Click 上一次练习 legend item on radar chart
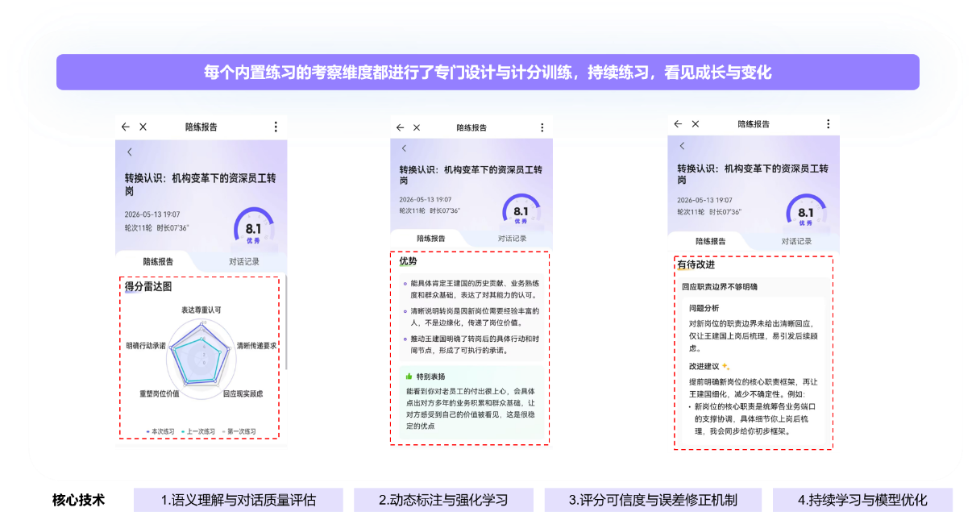 (198, 431)
